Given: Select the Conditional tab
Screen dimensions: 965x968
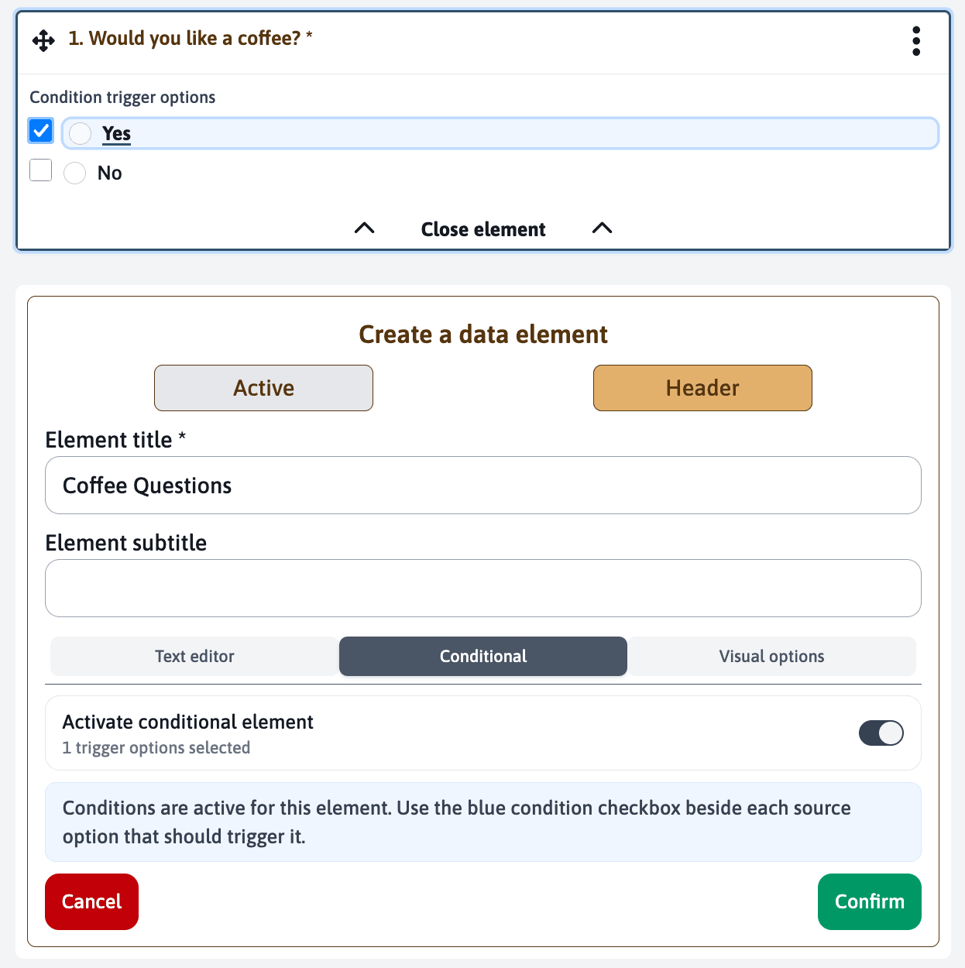Looking at the screenshot, I should pyautogui.click(x=483, y=656).
